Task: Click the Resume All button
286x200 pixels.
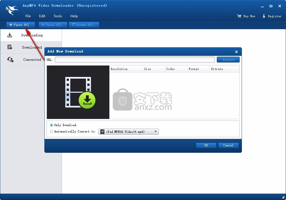Action: 84,25
